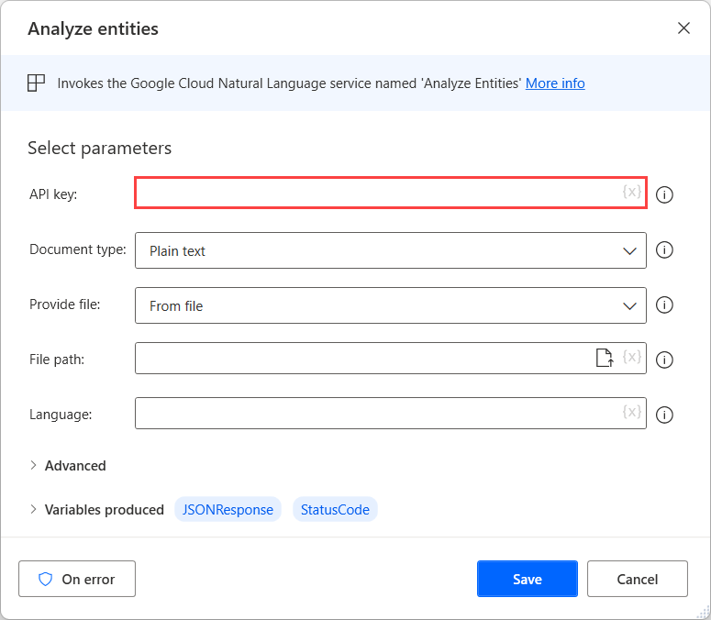Open the On error settings
This screenshot has width=711, height=620.
click(77, 579)
